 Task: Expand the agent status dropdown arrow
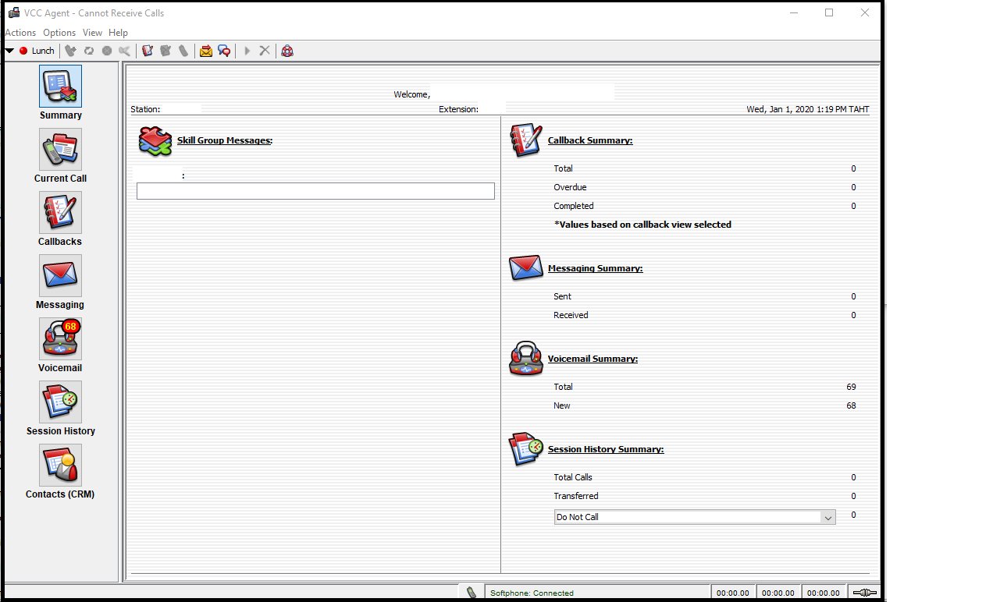(x=9, y=51)
